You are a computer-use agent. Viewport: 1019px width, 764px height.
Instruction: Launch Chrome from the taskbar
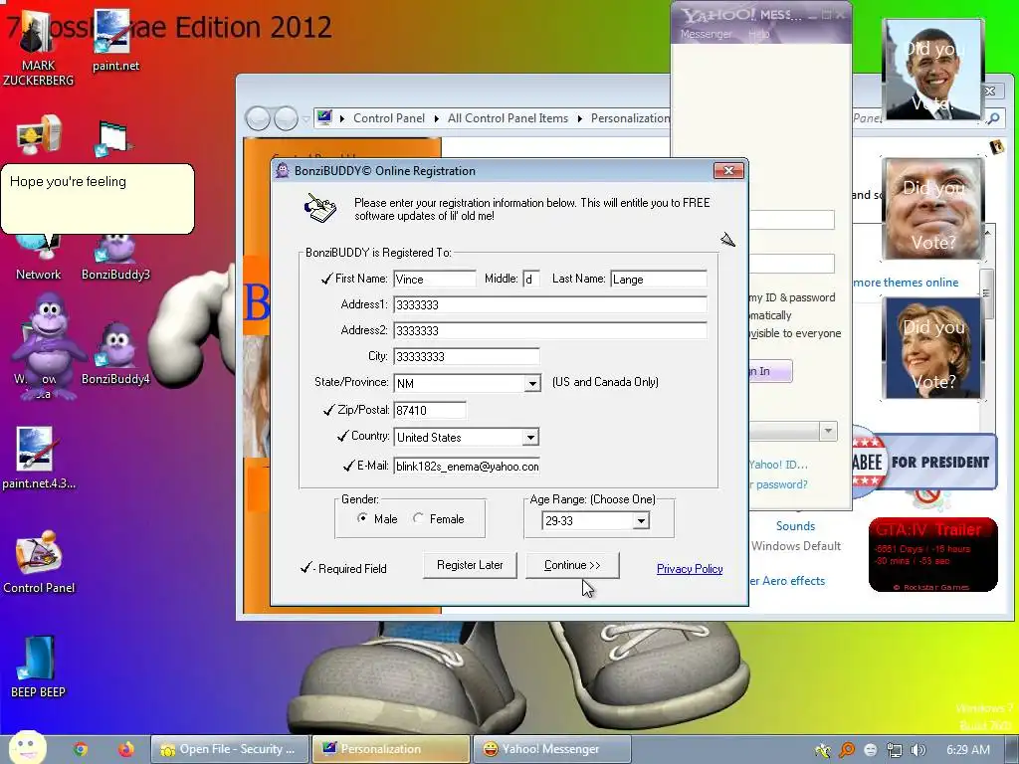81,749
